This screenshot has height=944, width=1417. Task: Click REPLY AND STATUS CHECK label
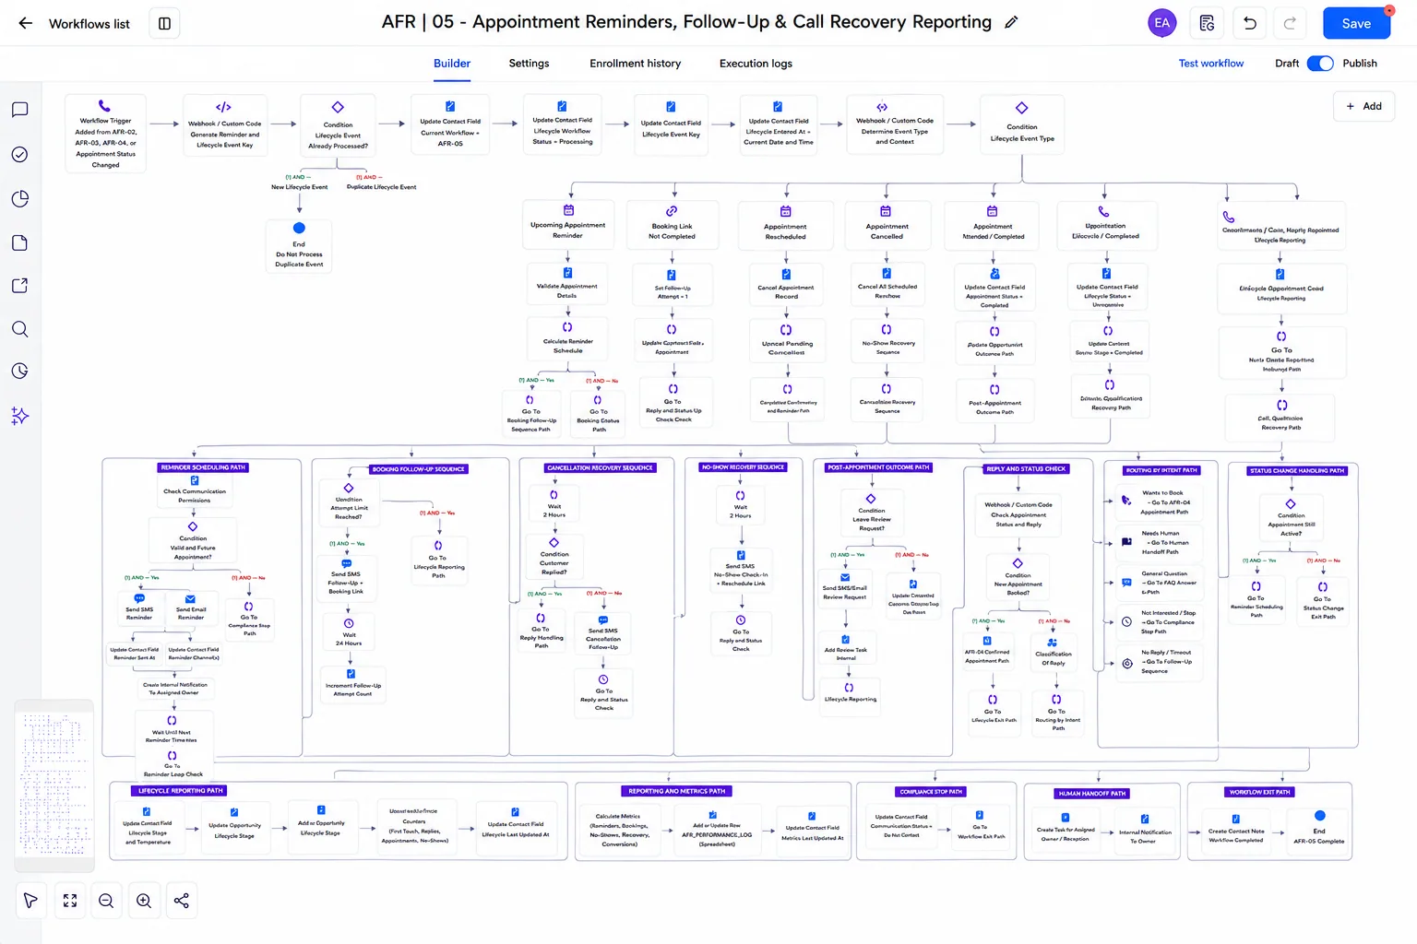click(1026, 469)
